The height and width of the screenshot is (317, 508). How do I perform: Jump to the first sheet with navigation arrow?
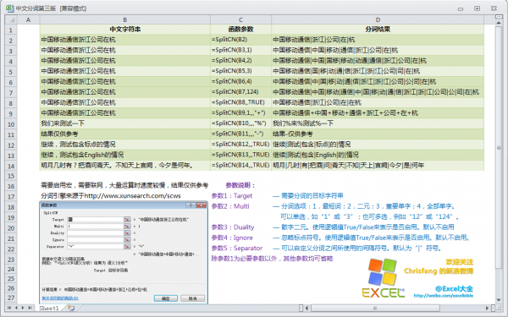(x=9, y=308)
